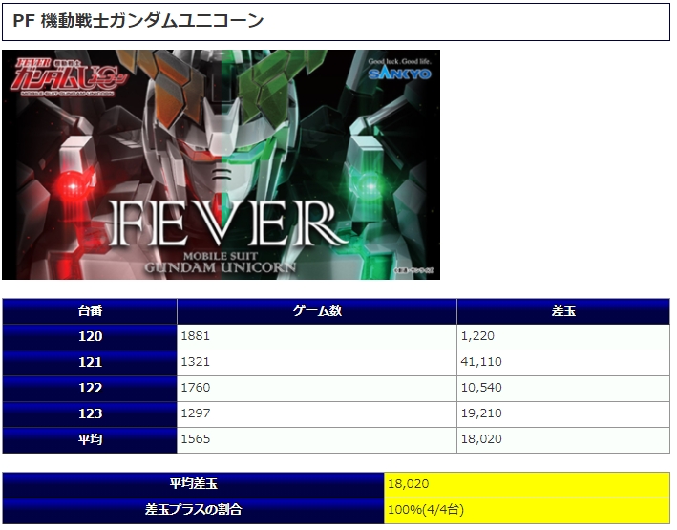Click the game count value 1881
This screenshot has height=530, width=677.
coord(195,336)
